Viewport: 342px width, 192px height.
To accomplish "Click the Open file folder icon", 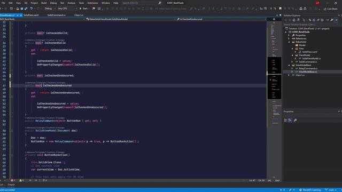I will pos(18,9).
